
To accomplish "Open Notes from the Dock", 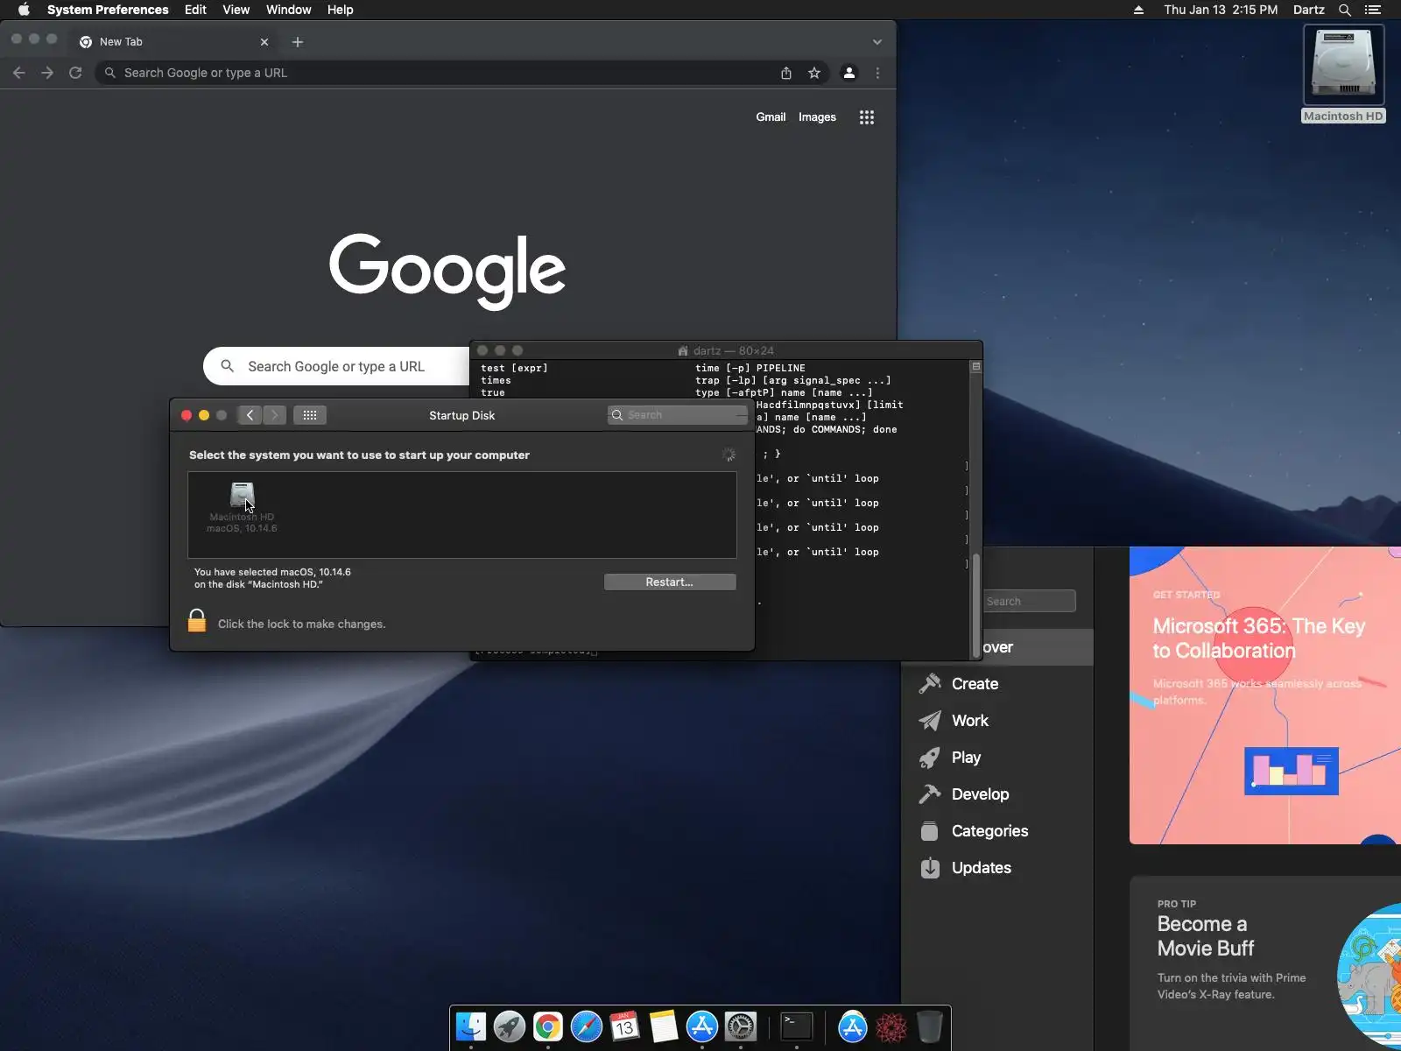I will 664,1026.
